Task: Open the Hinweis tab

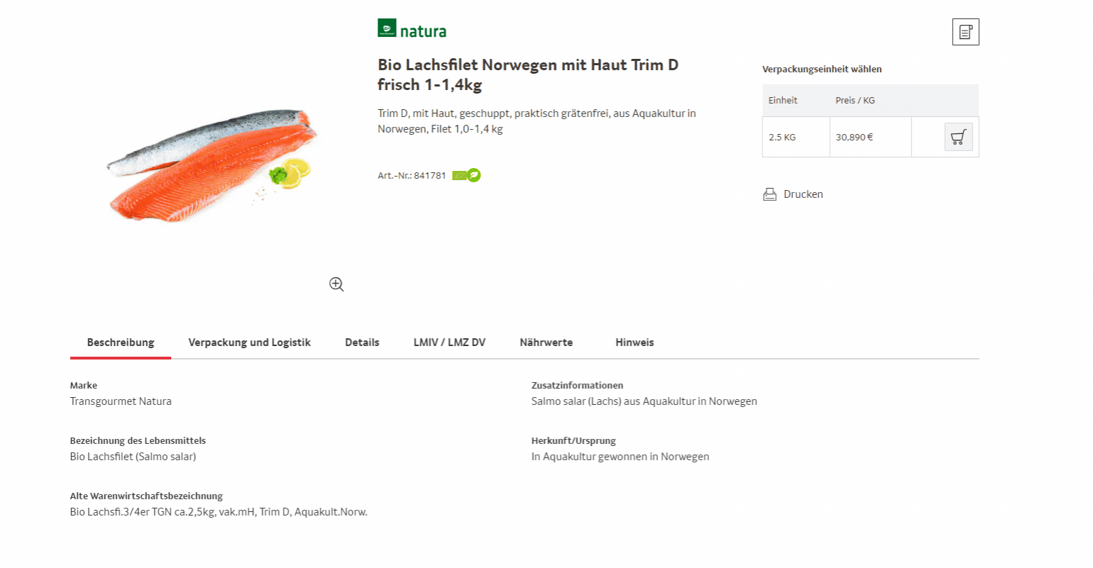Action: pyautogui.click(x=635, y=343)
